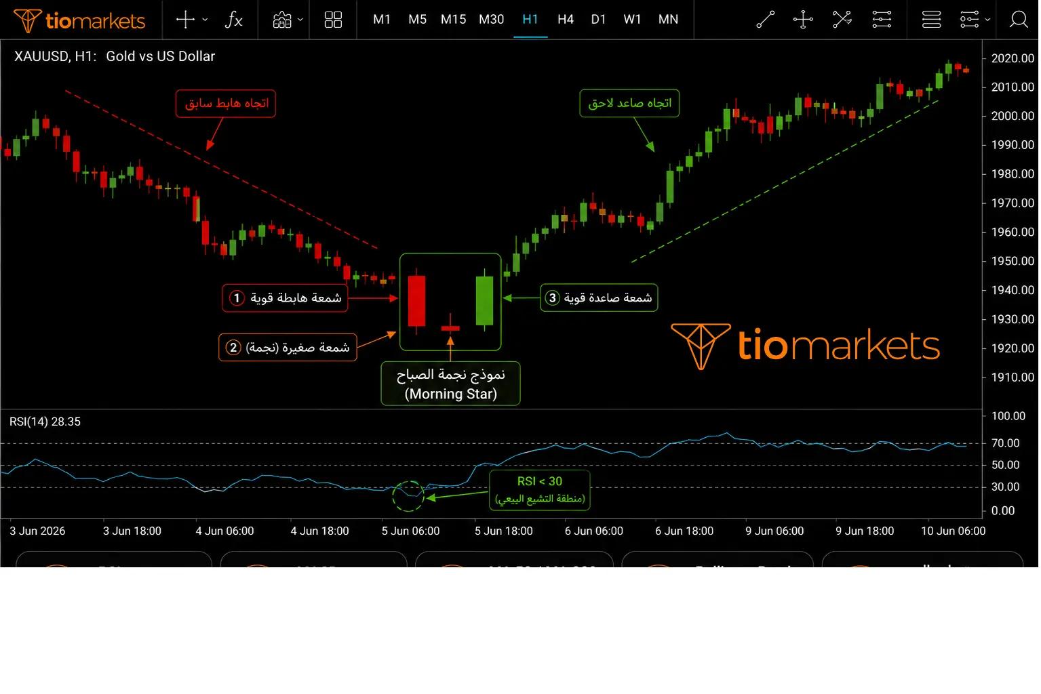The height and width of the screenshot is (694, 1041).
Task: Click the 10 Jun 06:00 time axis label
Action: pyautogui.click(x=953, y=531)
